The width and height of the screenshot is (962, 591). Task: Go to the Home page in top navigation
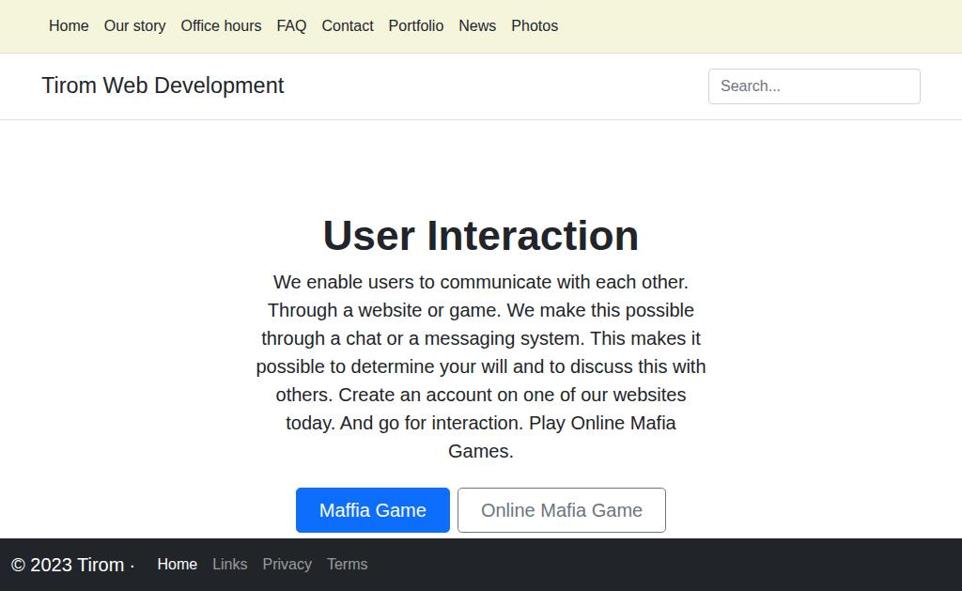69,26
